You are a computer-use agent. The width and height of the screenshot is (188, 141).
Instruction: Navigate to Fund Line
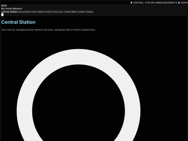click(57, 11)
